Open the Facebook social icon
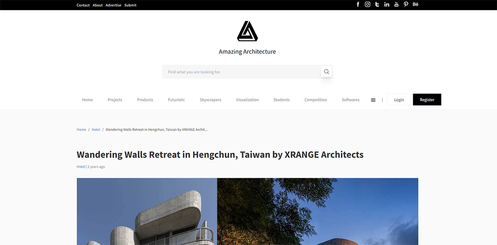The width and height of the screenshot is (497, 245). (358, 5)
